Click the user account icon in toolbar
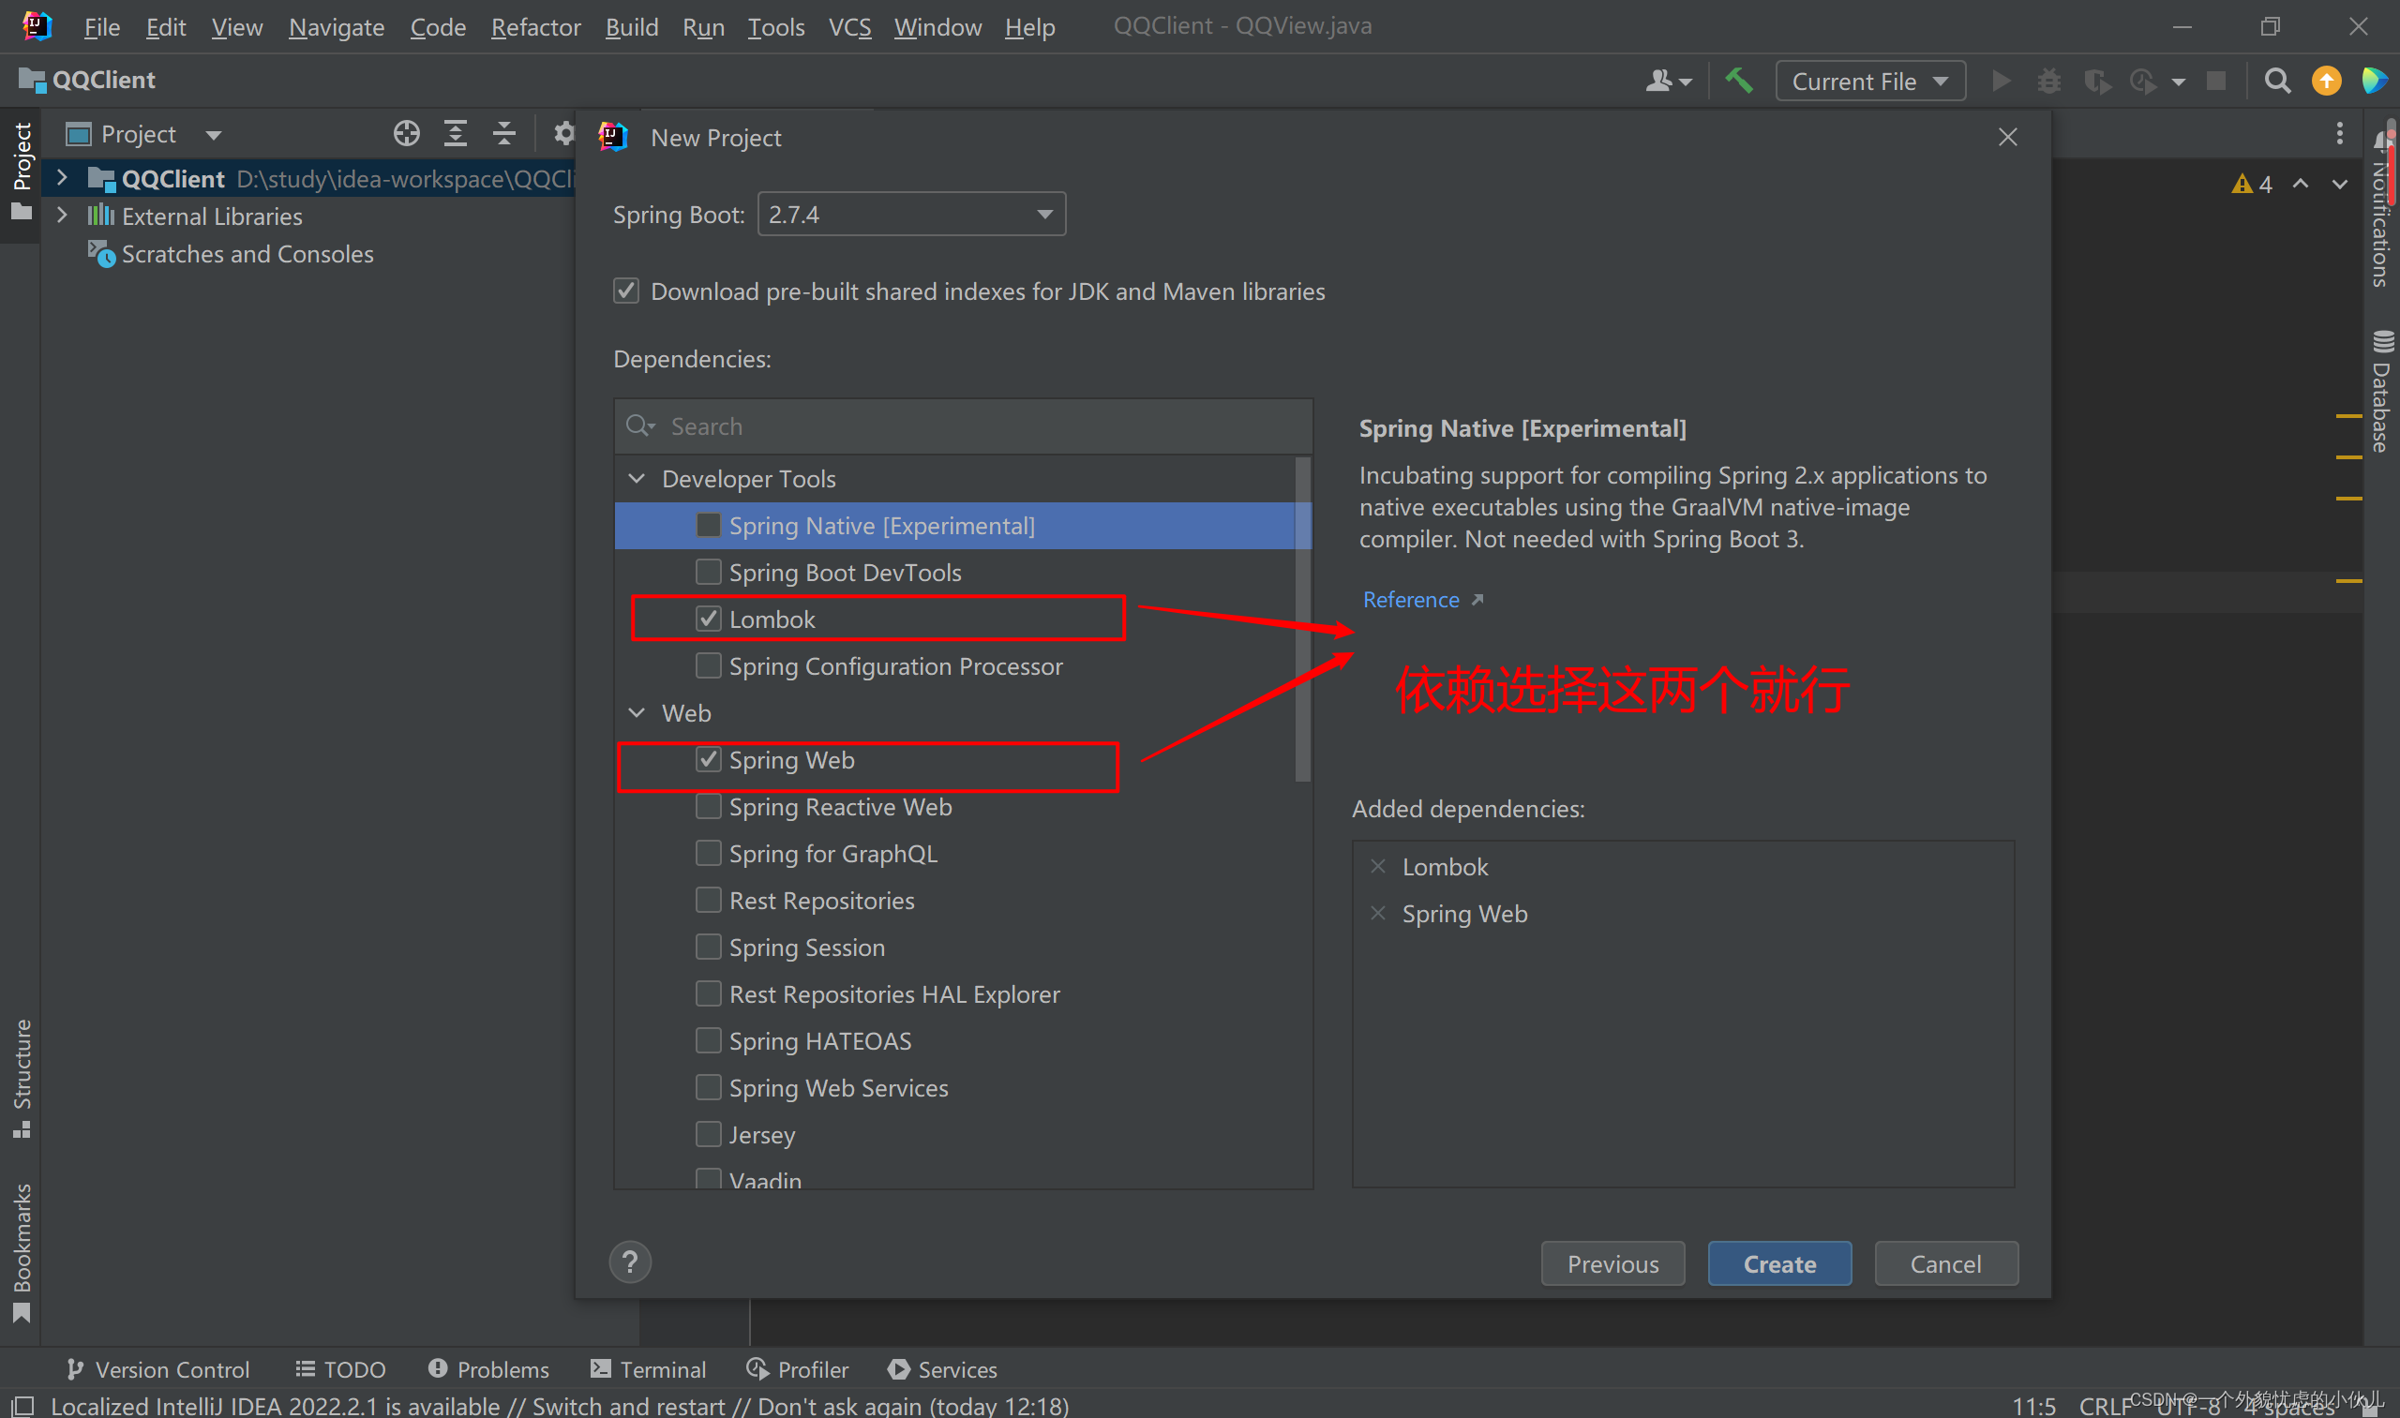Screen dimensions: 2400x1418 [1668, 82]
